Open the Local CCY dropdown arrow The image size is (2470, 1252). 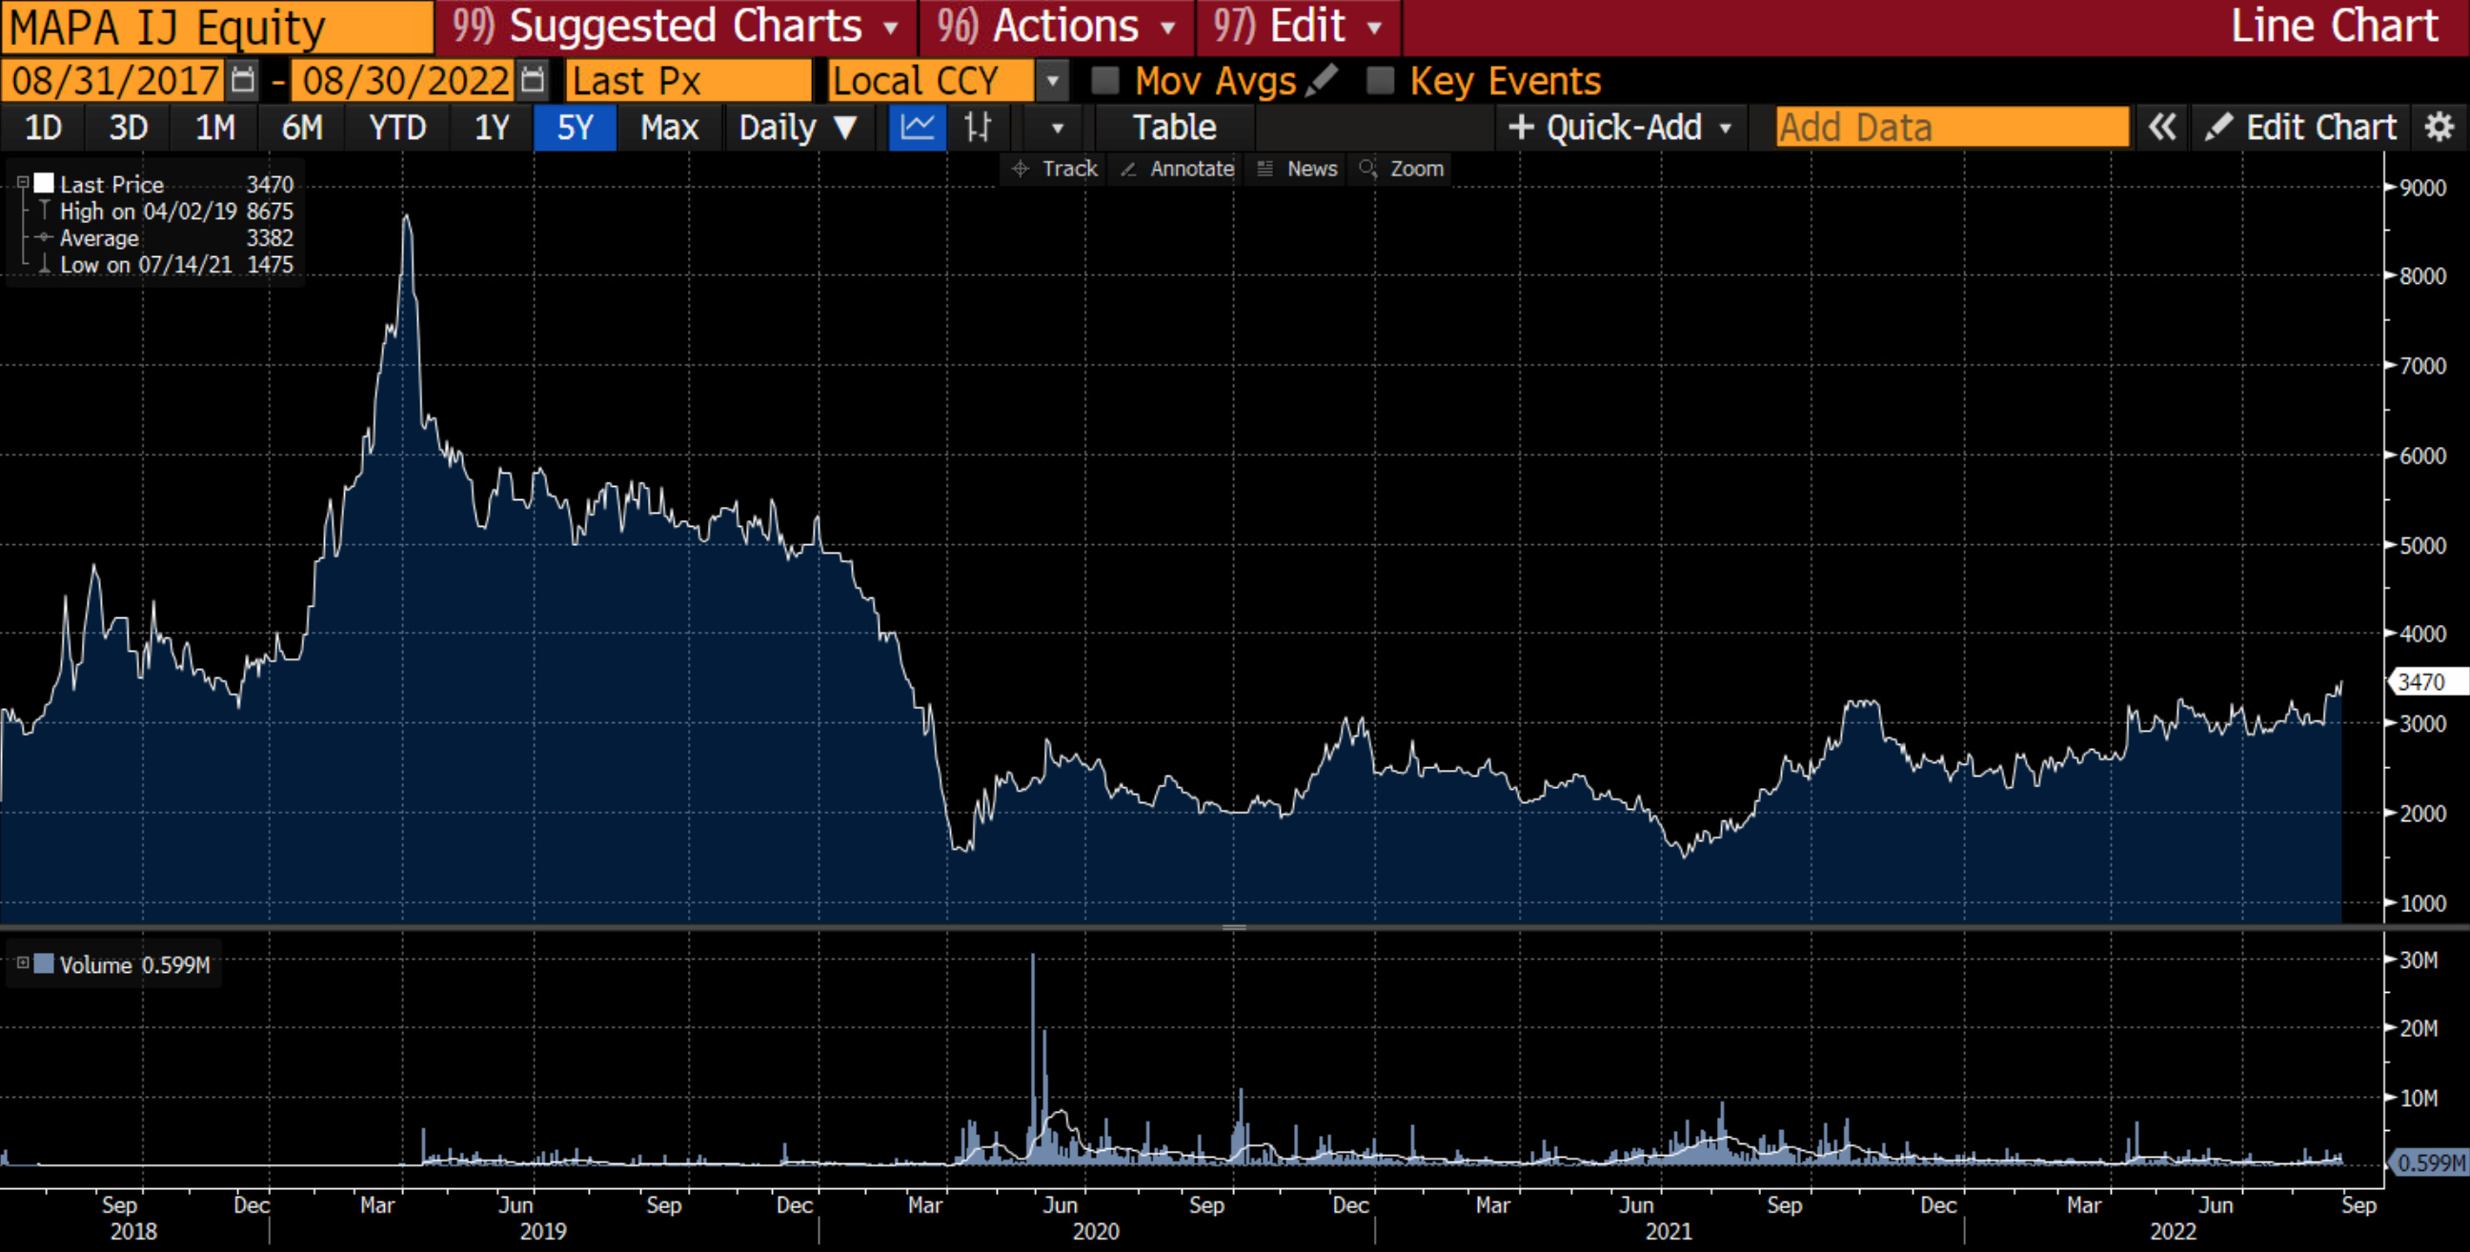1052,81
